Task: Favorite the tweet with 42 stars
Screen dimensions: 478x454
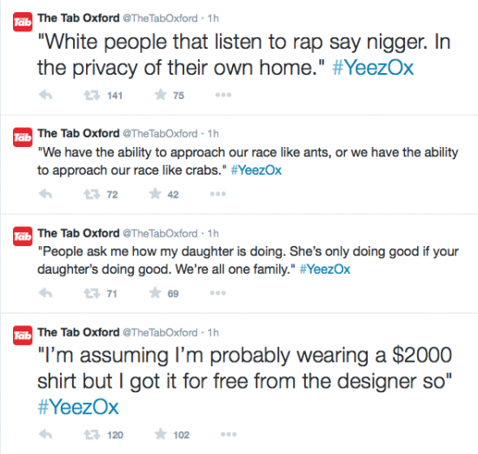Action: point(156,194)
